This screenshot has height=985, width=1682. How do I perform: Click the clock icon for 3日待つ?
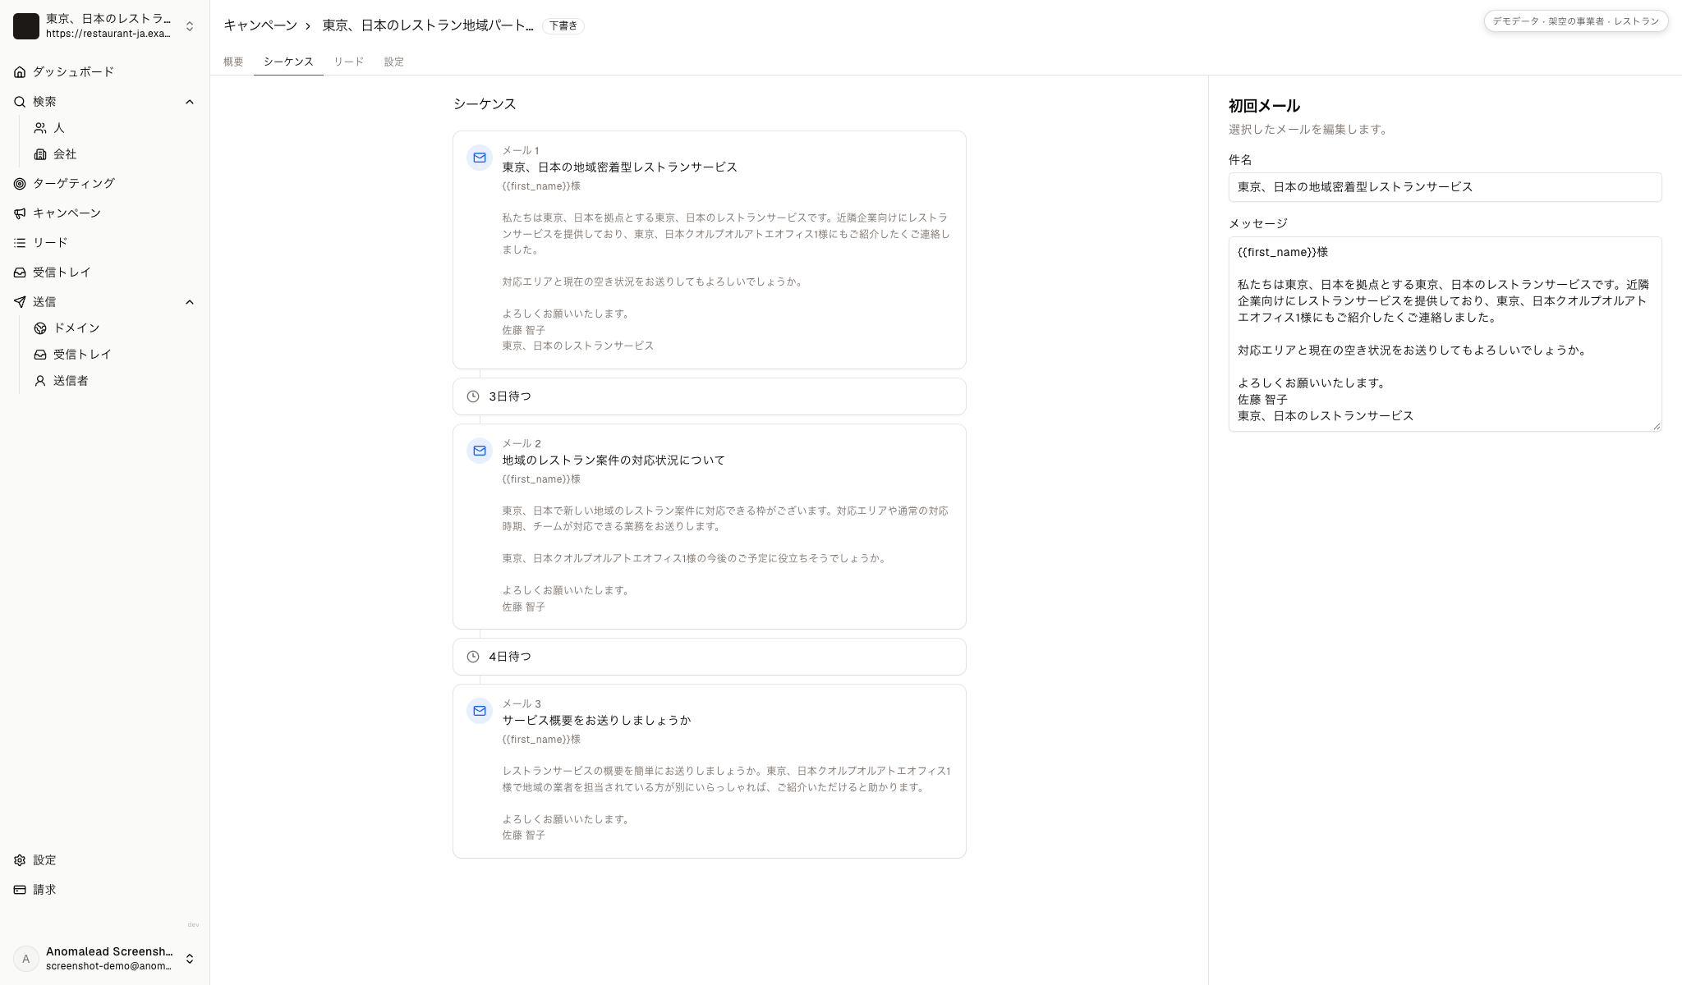pyautogui.click(x=473, y=396)
